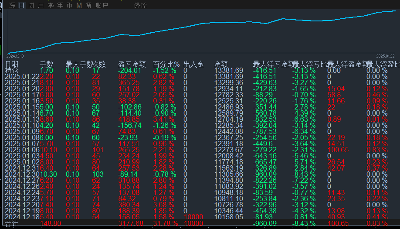Open the 月 monthly statistics tab
Screen dimensions: 400x229
[x=41, y=5]
